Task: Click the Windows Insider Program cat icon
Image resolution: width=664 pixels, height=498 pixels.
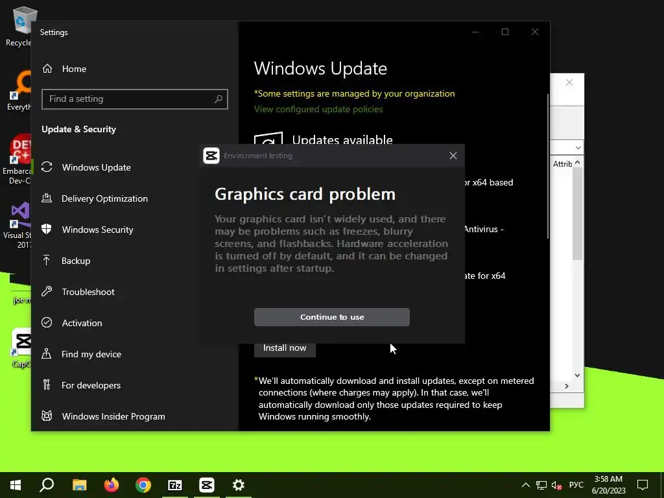Action: coord(47,416)
